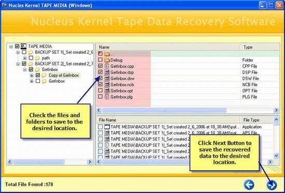The image size is (285, 193).
Task: Click bottom list vertical scrollbar up arrow
Action: tap(276, 120)
